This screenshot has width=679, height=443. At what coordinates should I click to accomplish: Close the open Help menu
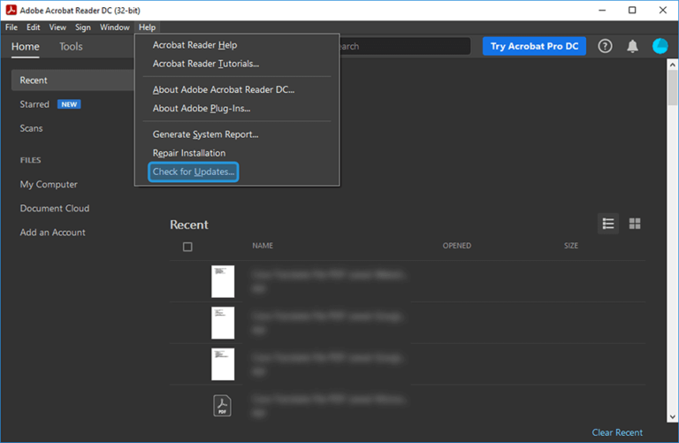point(148,27)
